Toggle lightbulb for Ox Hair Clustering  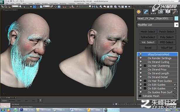tap(140, 65)
